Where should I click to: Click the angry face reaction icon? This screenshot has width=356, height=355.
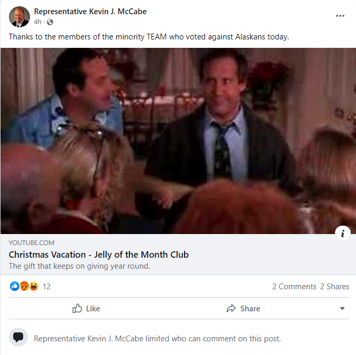[24, 286]
